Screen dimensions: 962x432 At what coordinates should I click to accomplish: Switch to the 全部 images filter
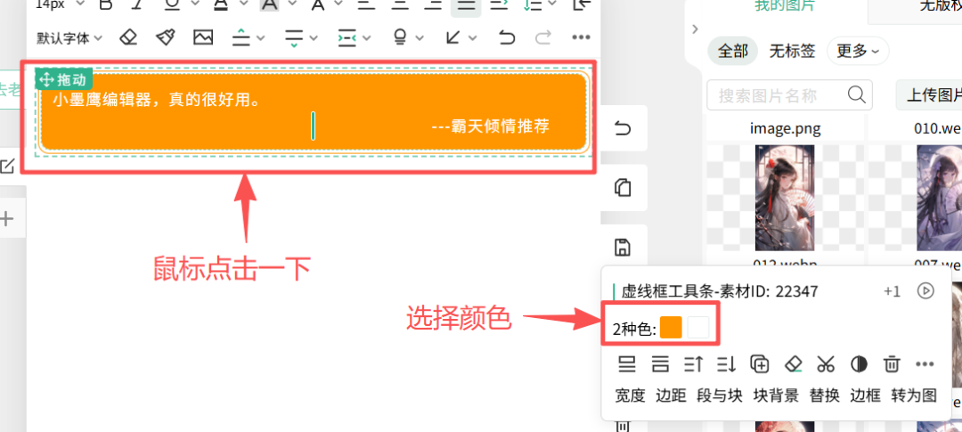coord(732,51)
